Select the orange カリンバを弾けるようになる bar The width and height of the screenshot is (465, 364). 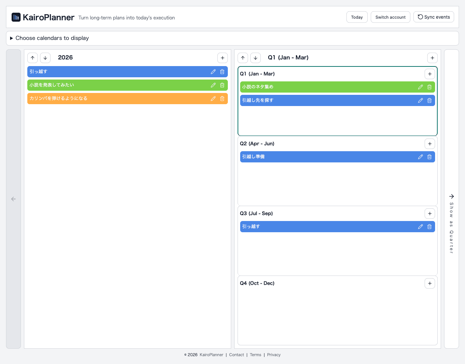(128, 99)
